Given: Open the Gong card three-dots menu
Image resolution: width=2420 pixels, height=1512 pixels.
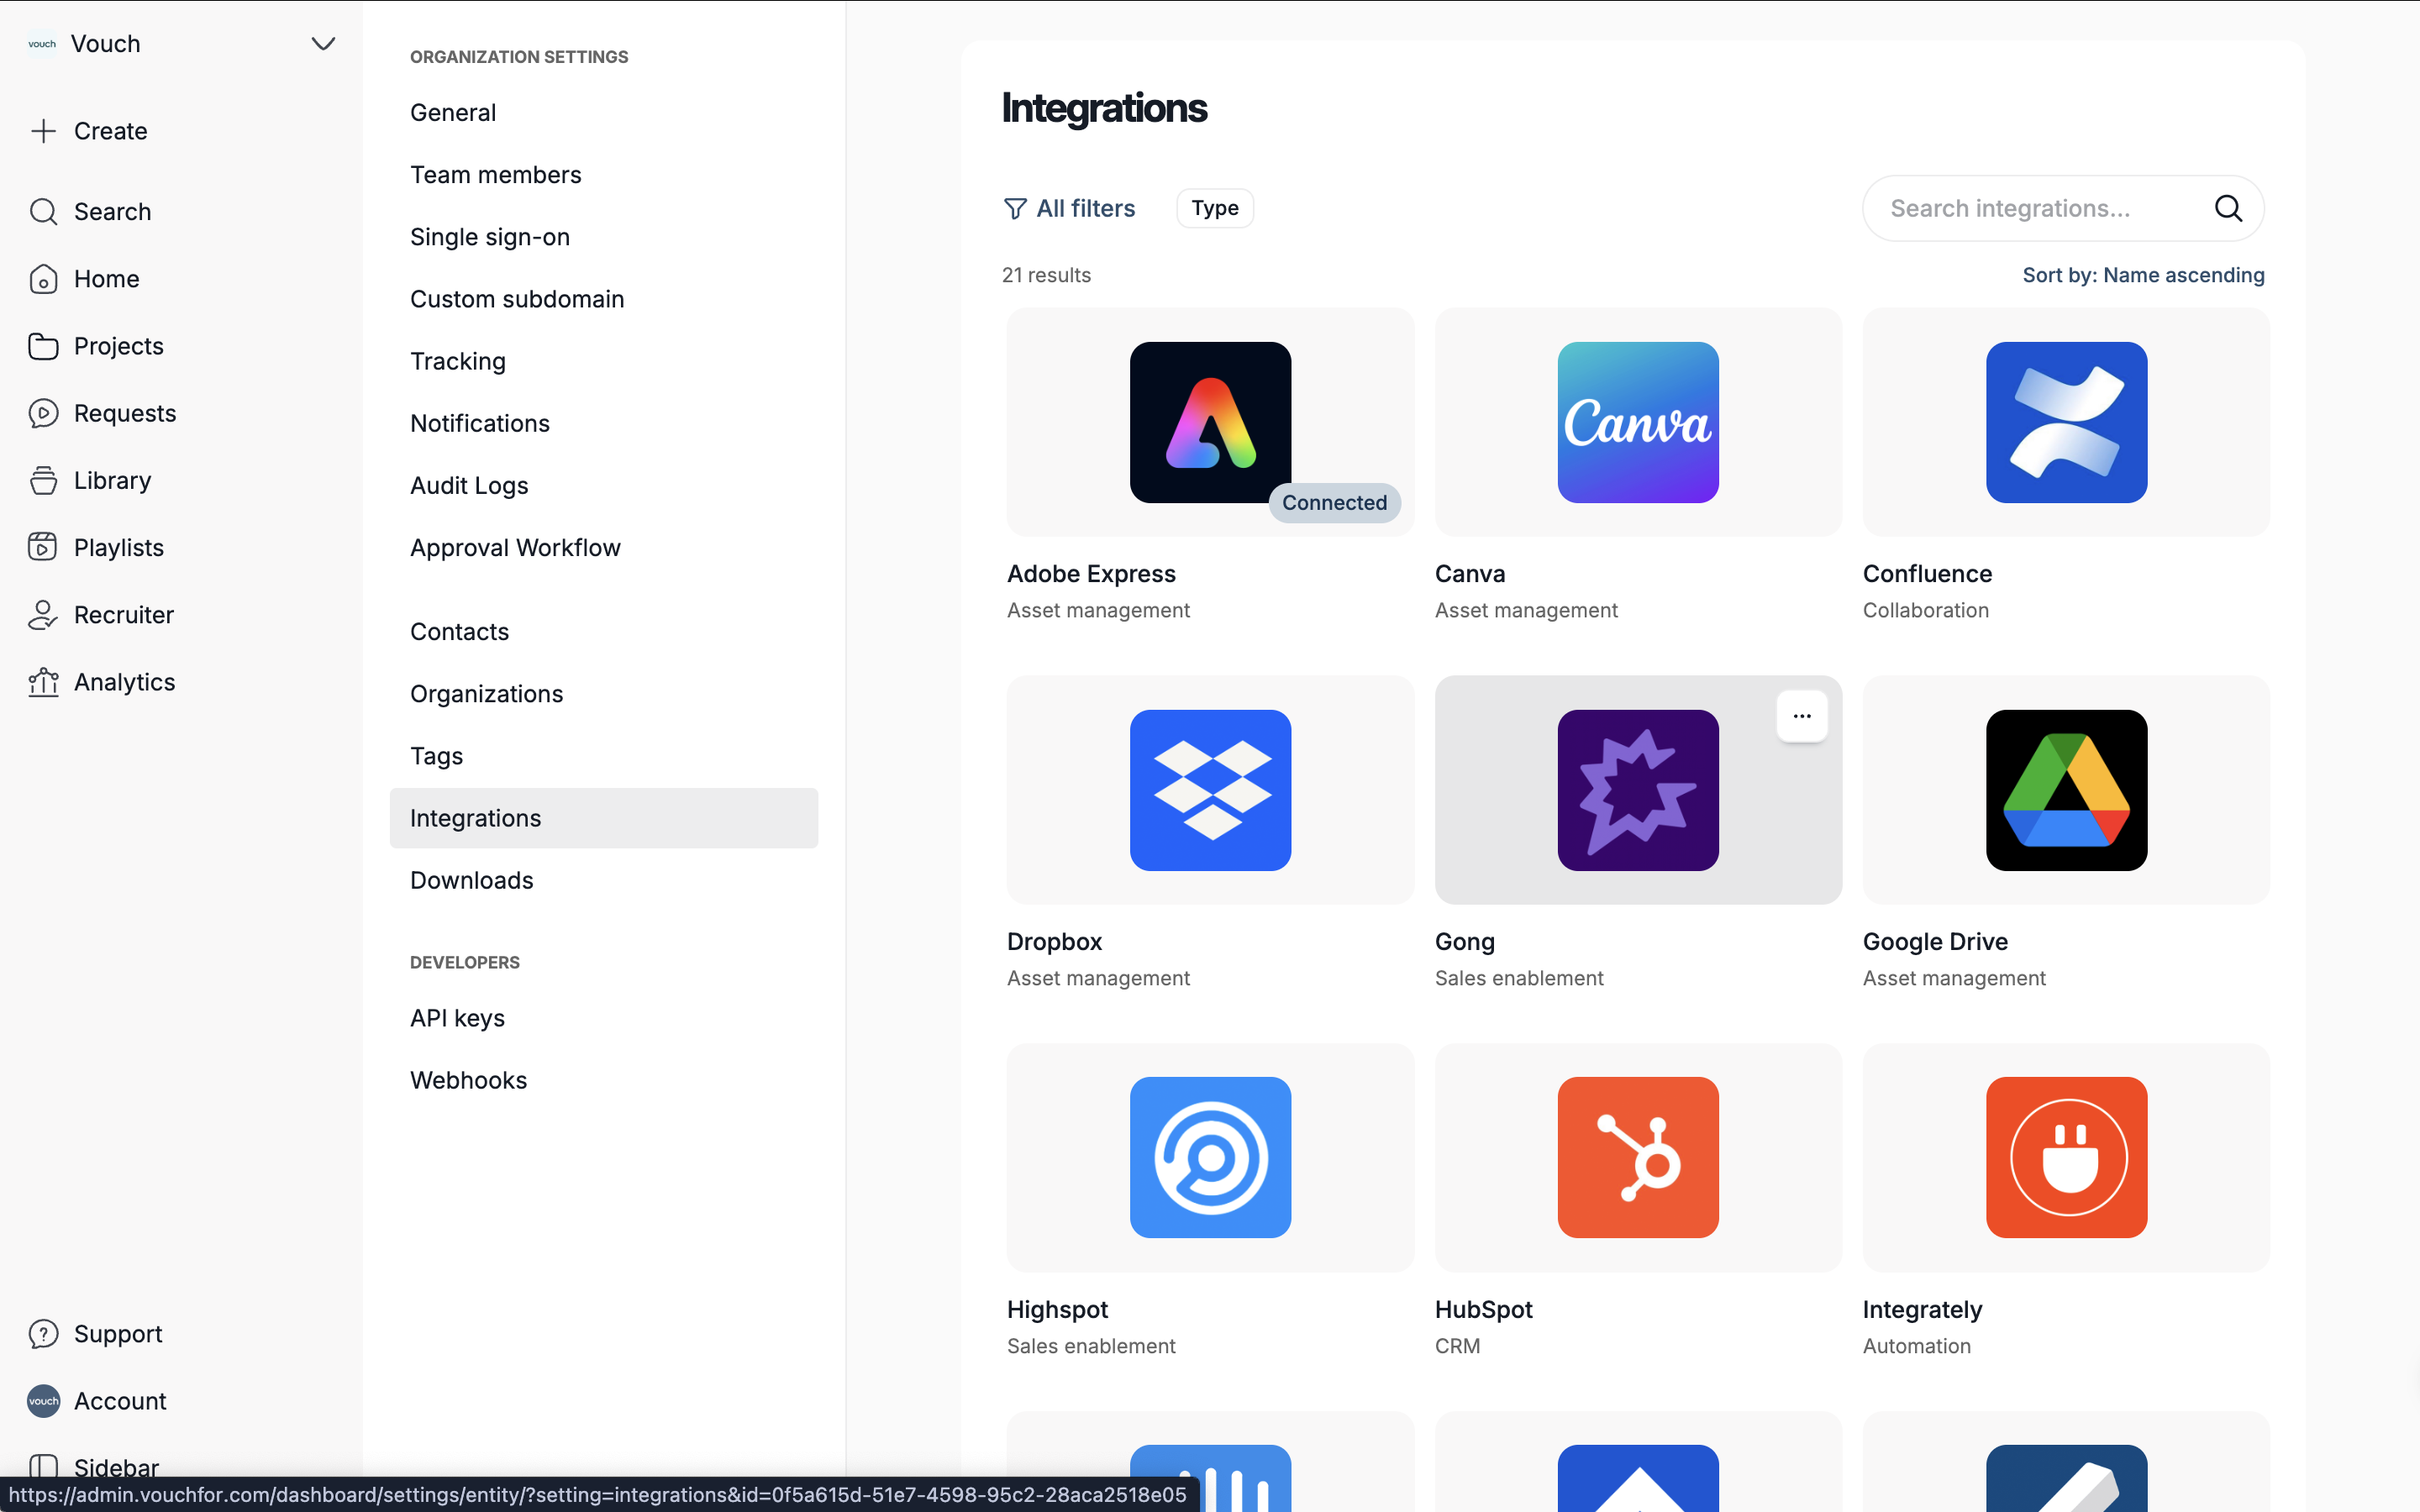Looking at the screenshot, I should tap(1801, 716).
